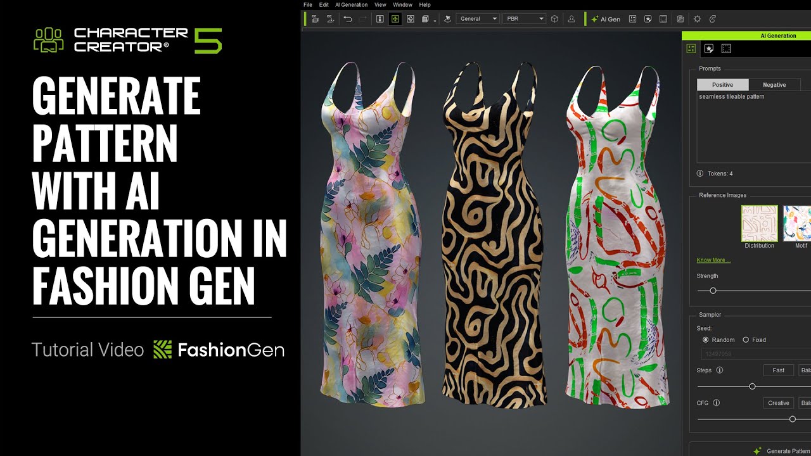The height and width of the screenshot is (456, 811).
Task: Click the down-arrow import icon in toolbar
Action: coord(380,19)
